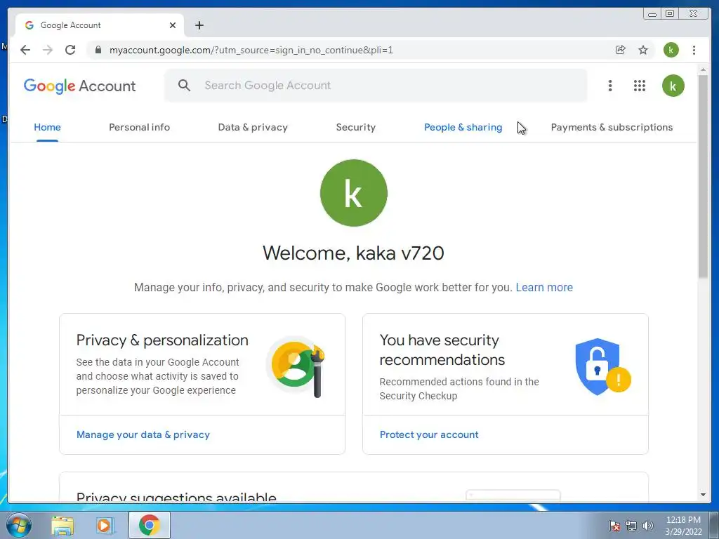Screen dimensions: 719x539
Task: Go to the Security tab
Action: [356, 128]
